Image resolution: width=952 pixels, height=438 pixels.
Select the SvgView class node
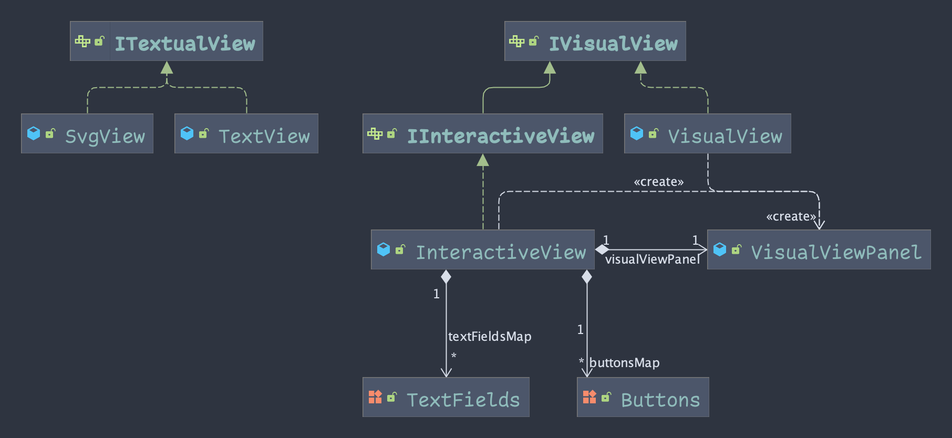pos(87,133)
